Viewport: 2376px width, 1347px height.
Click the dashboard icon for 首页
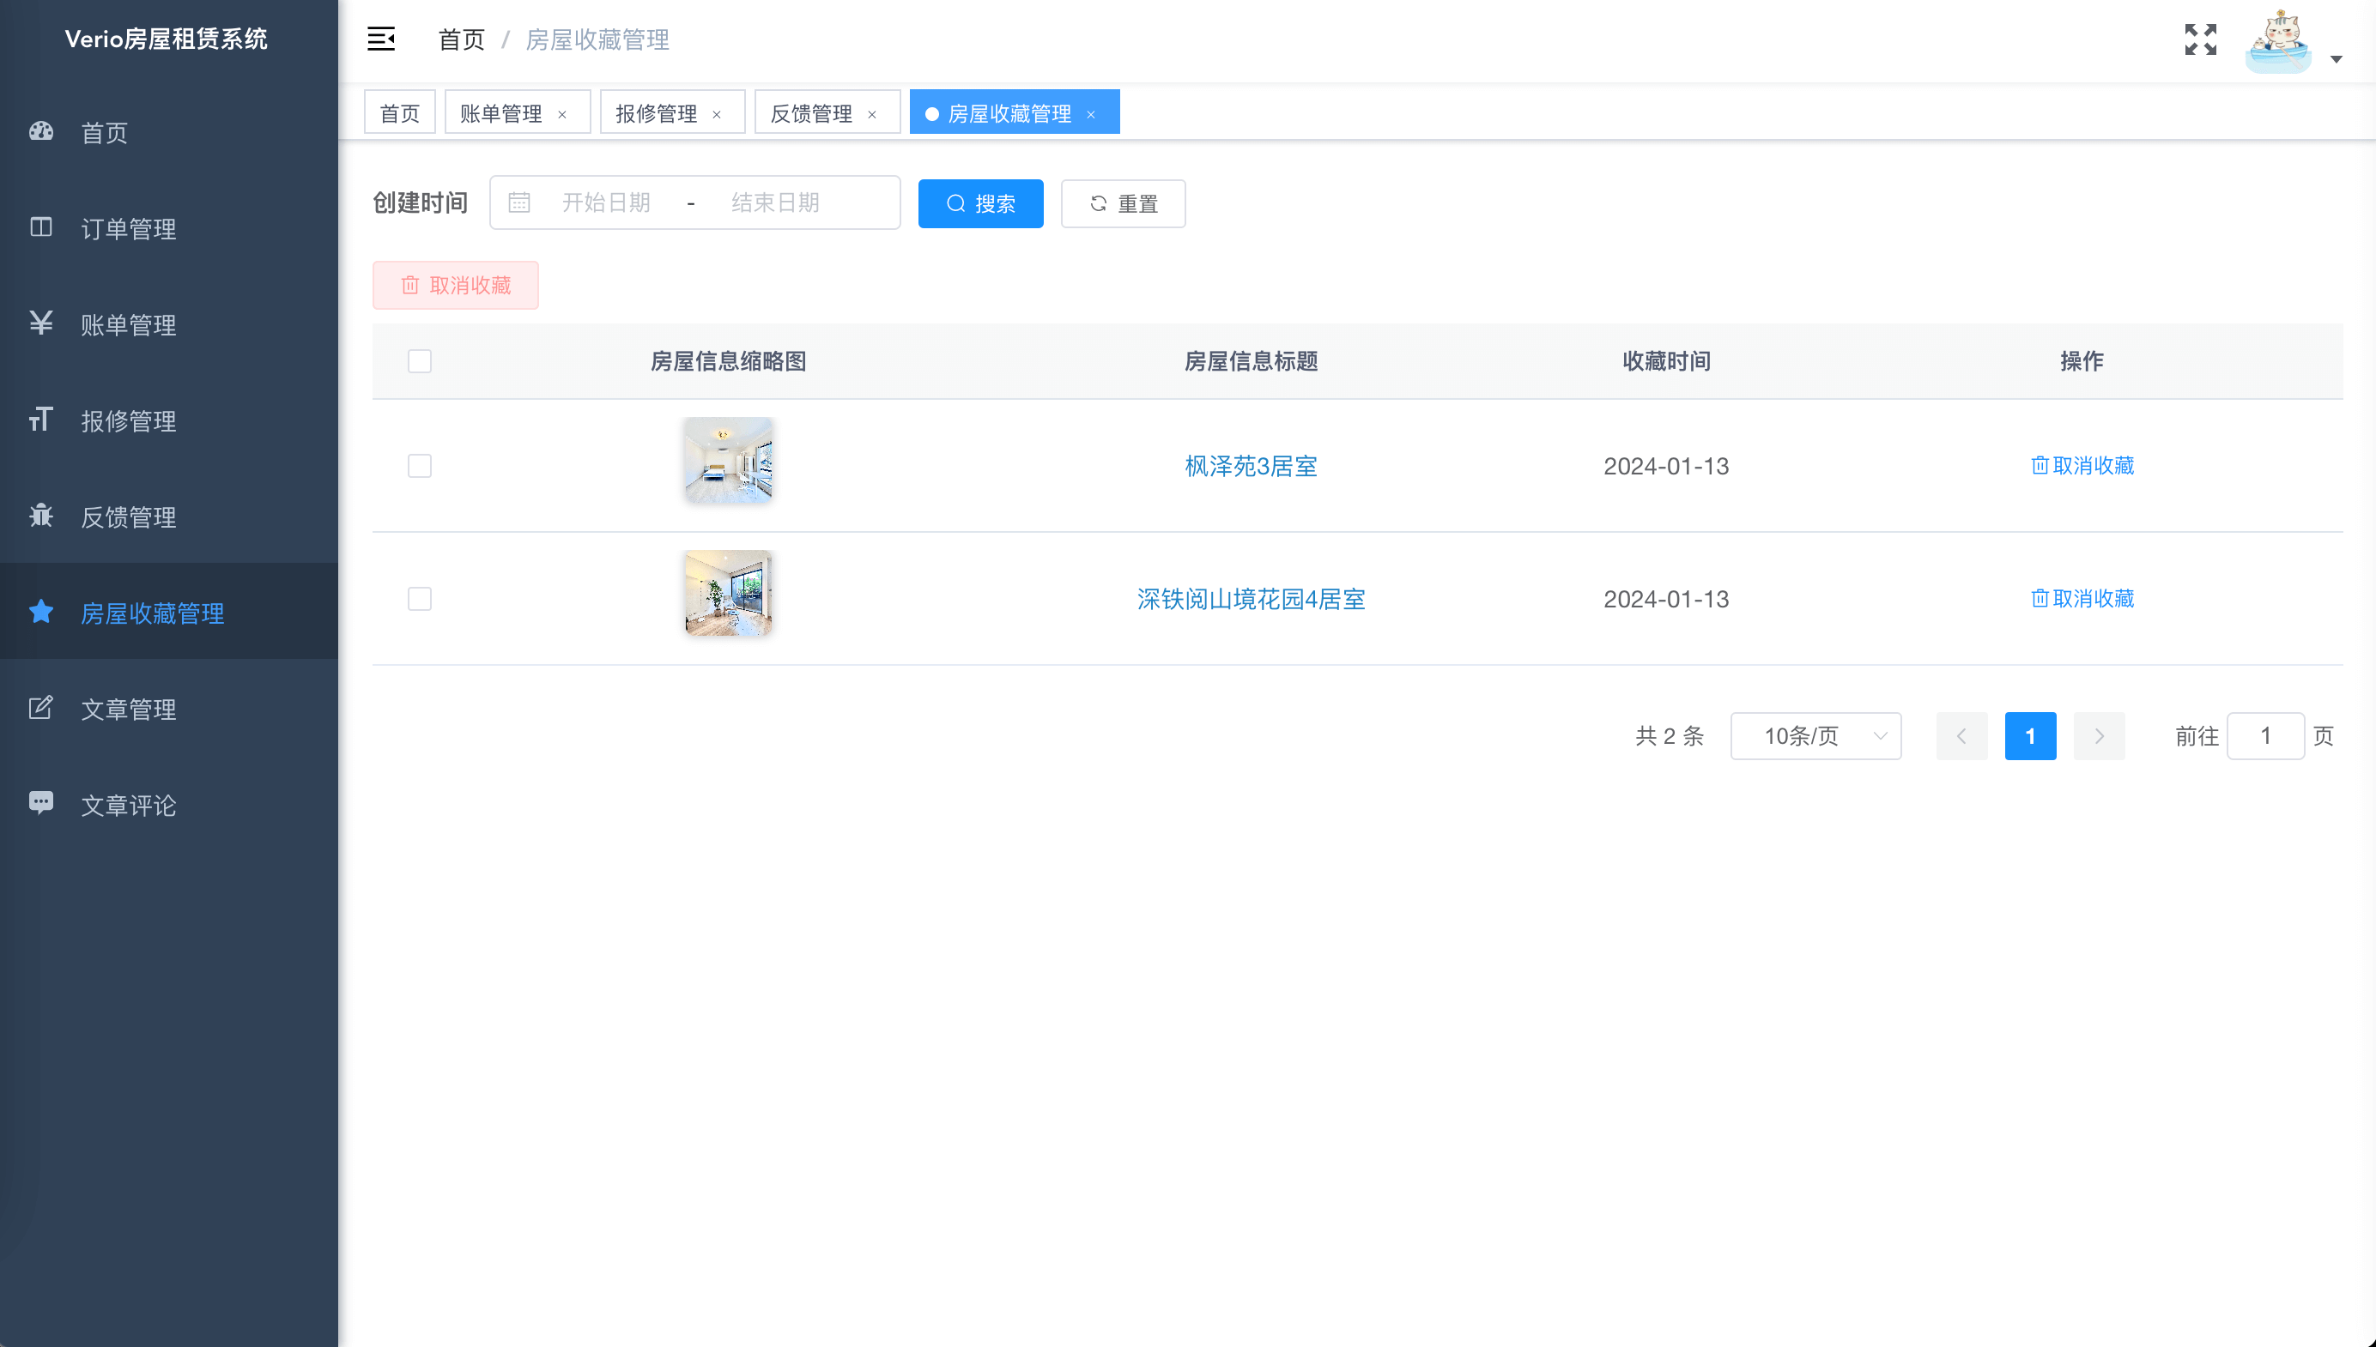[40, 131]
